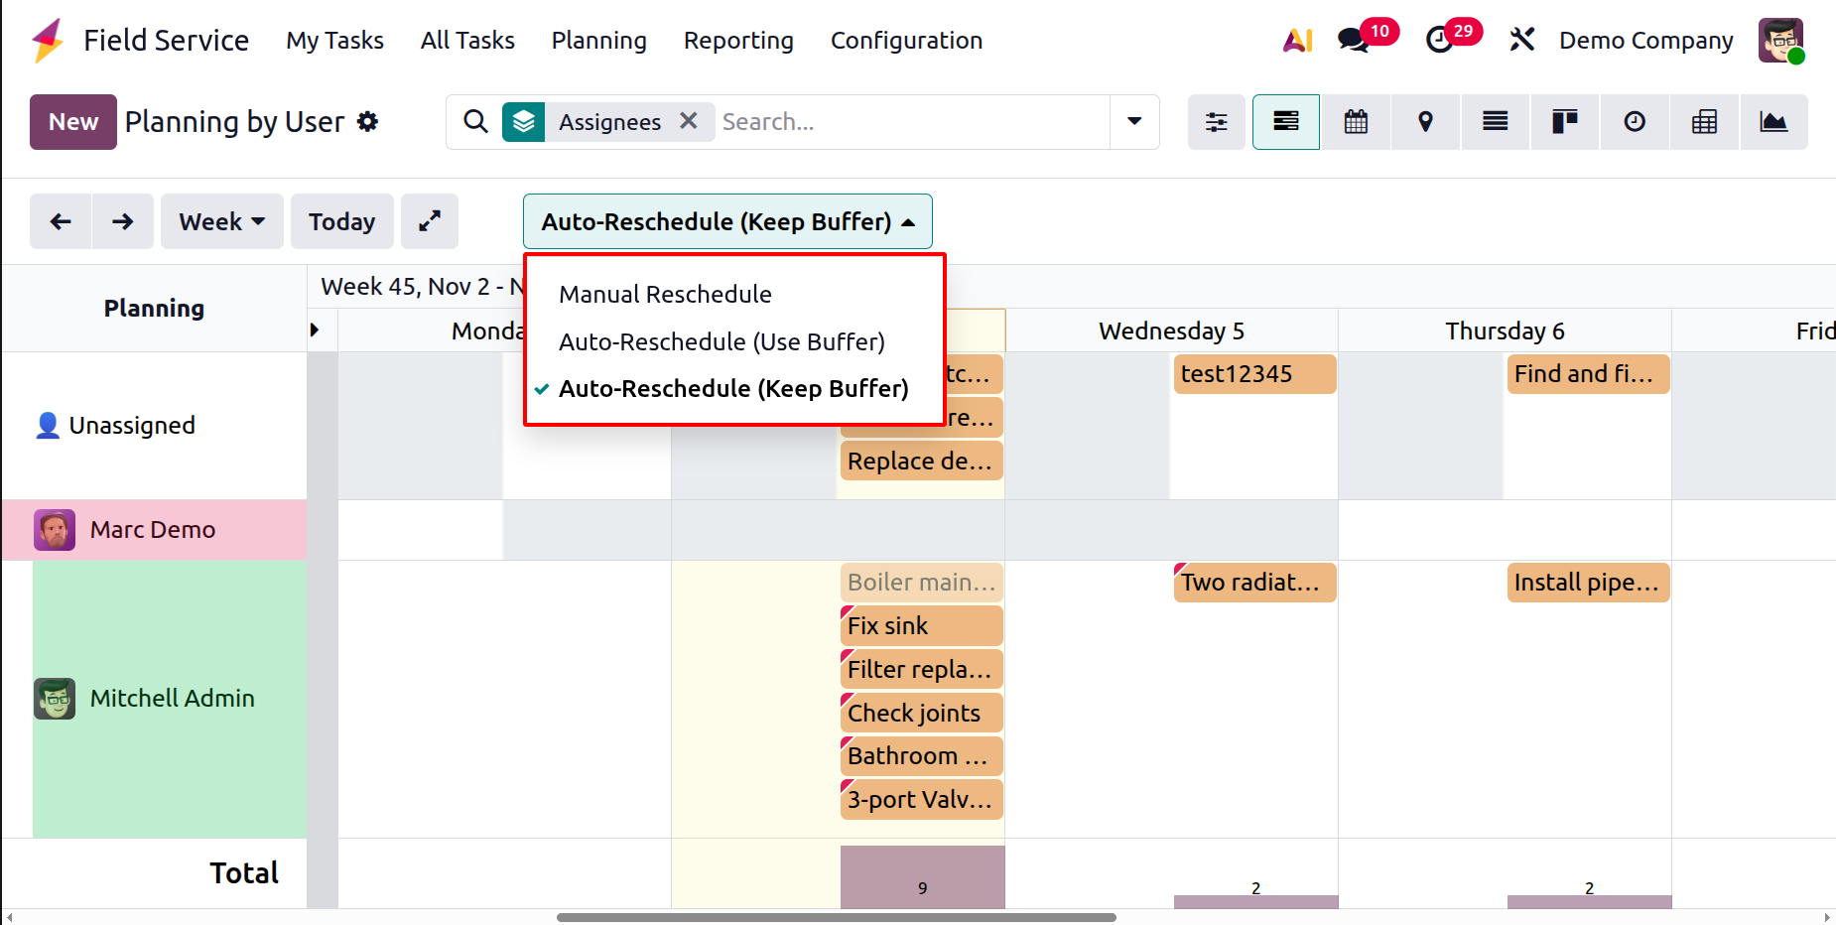
Task: Open the activity clock view
Action: [1634, 122]
